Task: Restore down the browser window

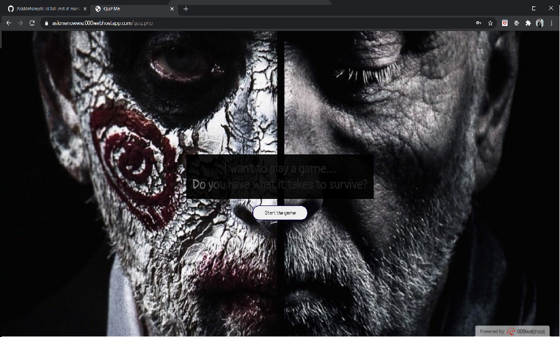Action: point(534,8)
